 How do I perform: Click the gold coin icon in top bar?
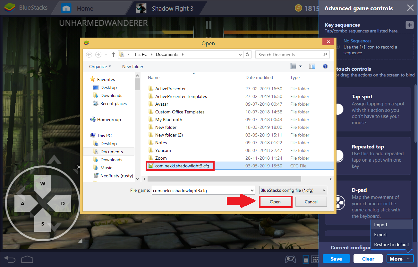pos(298,8)
